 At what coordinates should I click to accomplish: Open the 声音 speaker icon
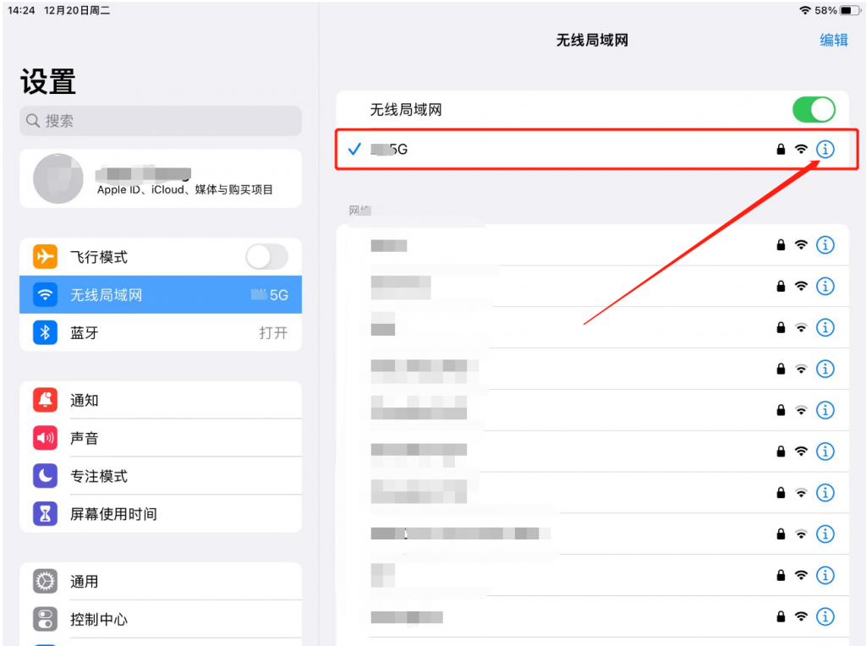point(45,438)
